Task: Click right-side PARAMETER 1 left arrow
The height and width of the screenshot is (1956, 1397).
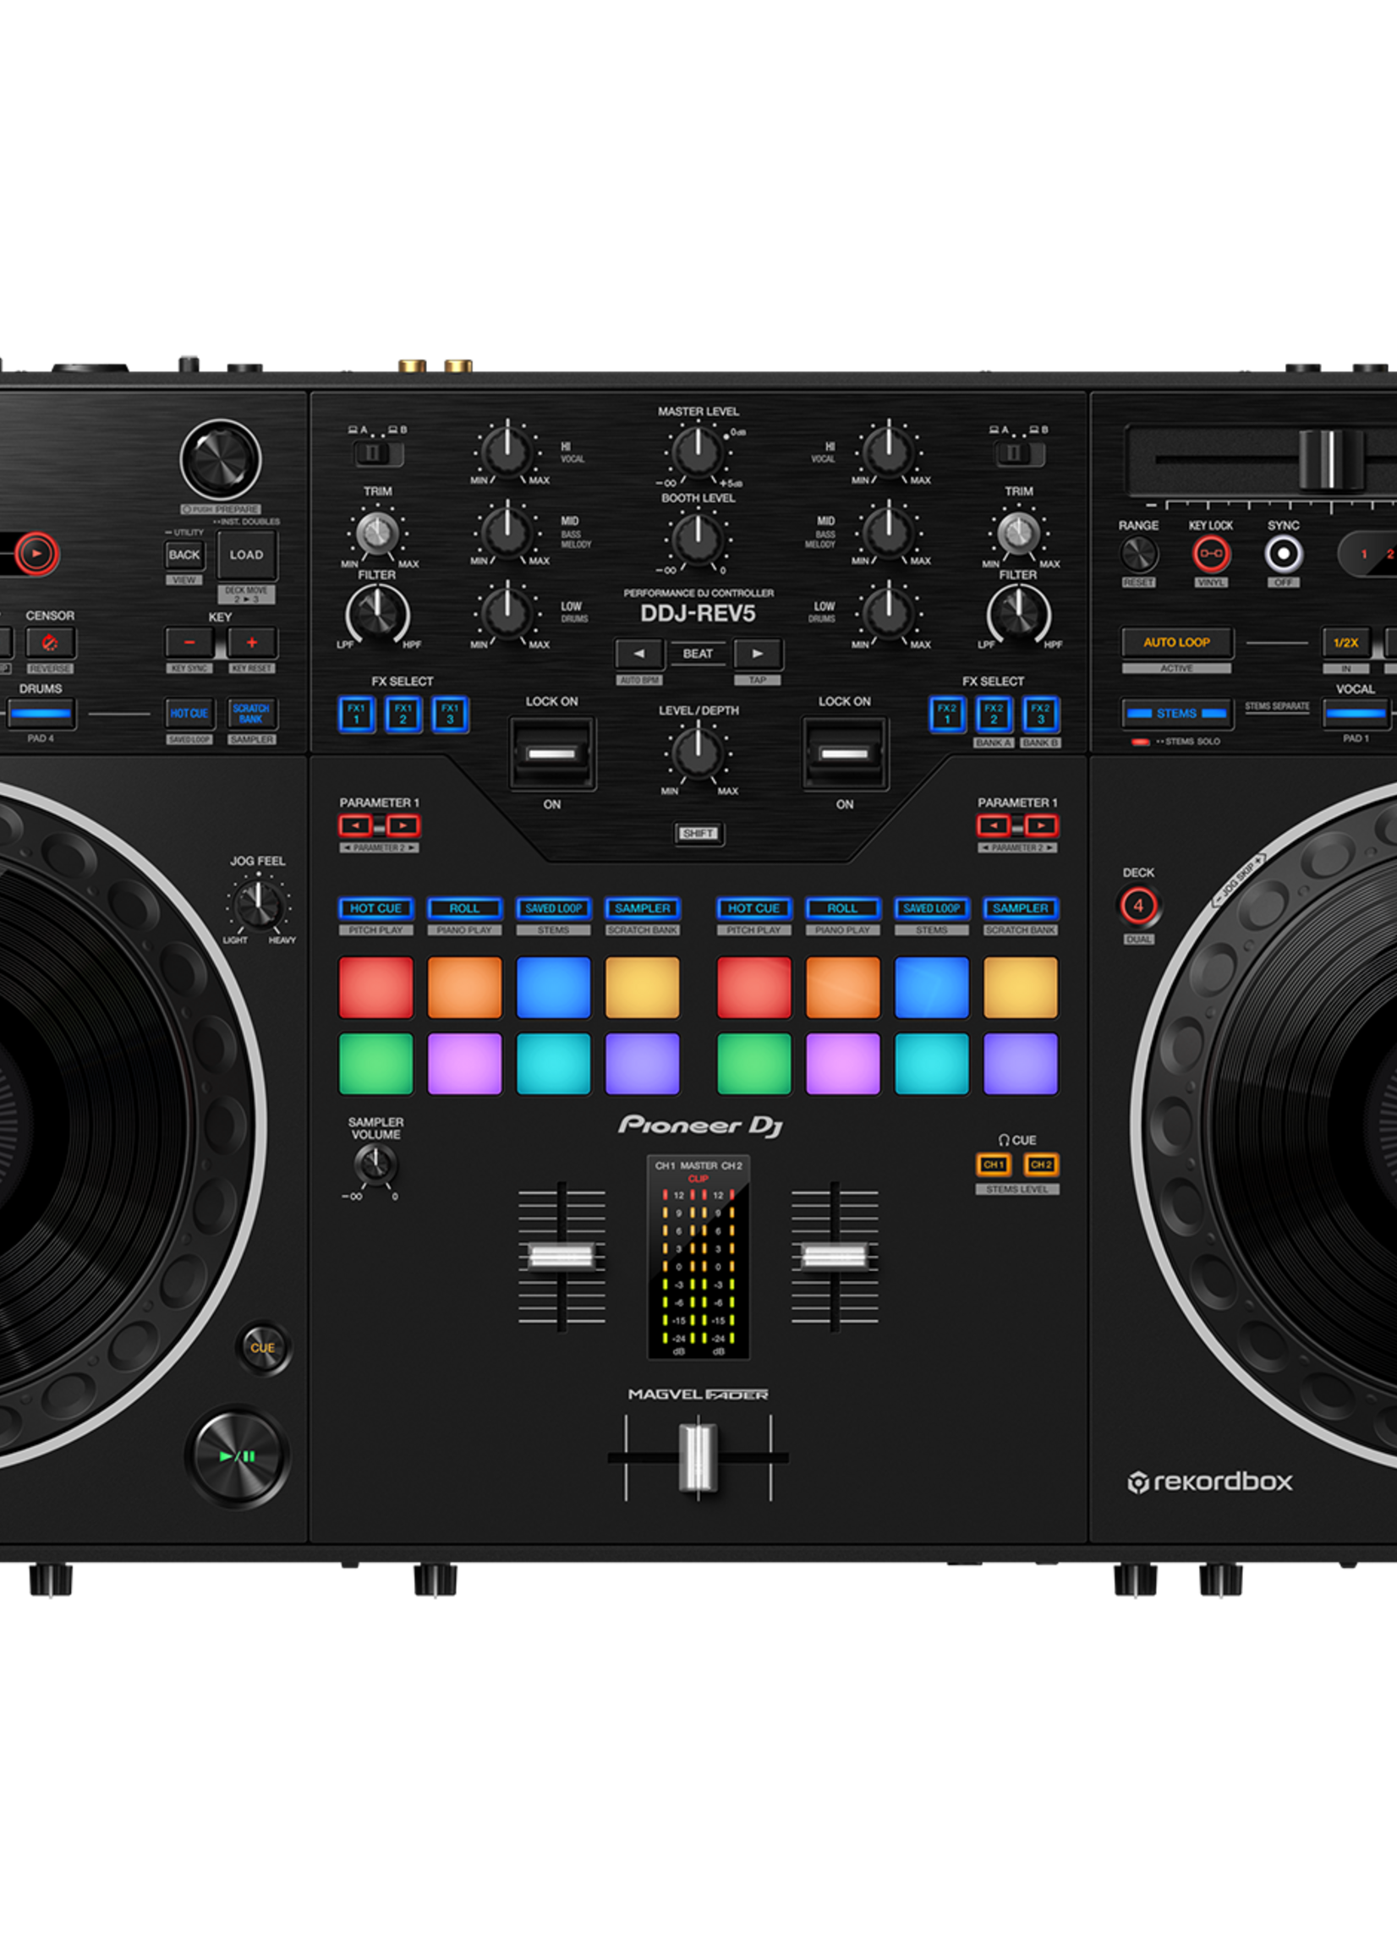Action: [994, 825]
